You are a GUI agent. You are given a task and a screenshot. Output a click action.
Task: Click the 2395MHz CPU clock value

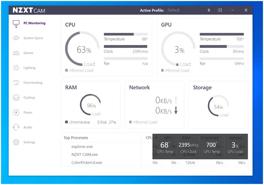pyautogui.click(x=140, y=51)
